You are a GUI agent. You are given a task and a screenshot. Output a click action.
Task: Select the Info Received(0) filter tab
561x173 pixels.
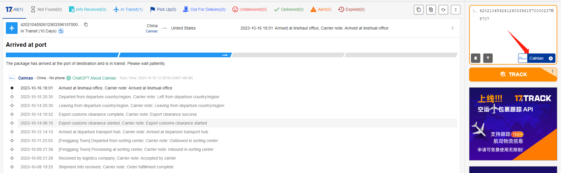[x=87, y=9]
